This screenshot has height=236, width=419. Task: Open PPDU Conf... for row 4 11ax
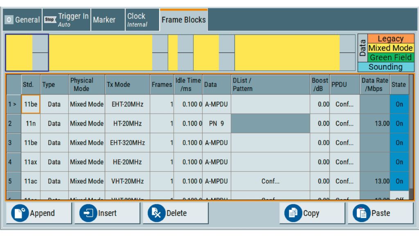(x=345, y=162)
